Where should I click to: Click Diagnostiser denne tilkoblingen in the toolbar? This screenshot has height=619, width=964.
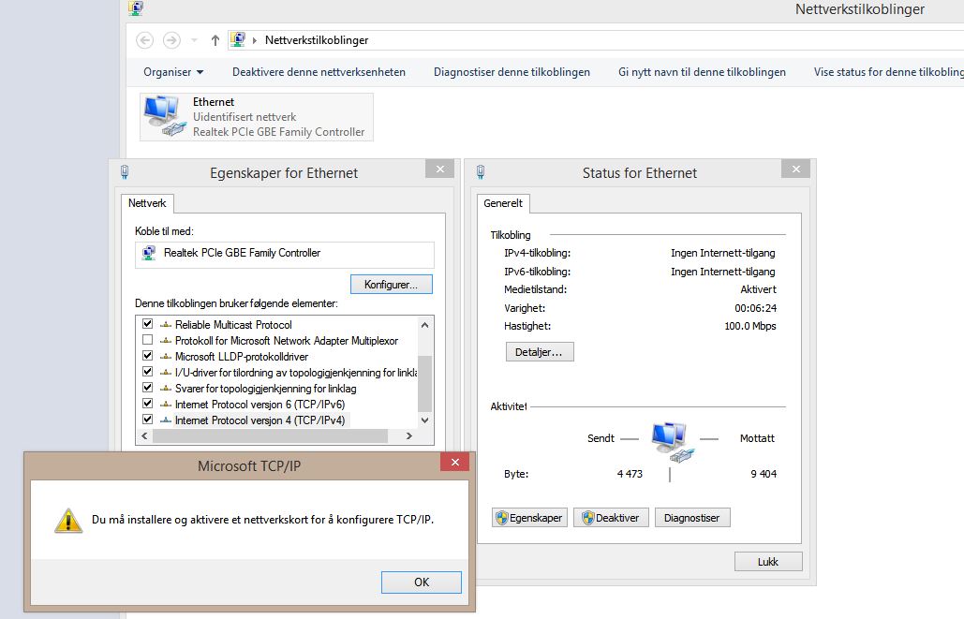[512, 72]
